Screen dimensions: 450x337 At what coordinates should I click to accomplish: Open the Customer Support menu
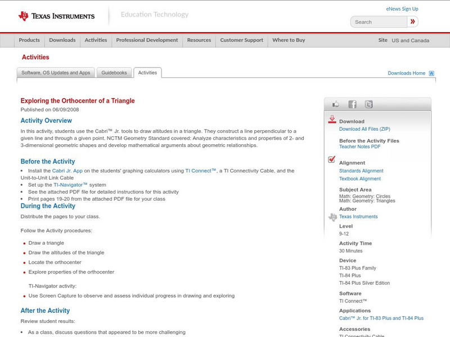(x=242, y=40)
